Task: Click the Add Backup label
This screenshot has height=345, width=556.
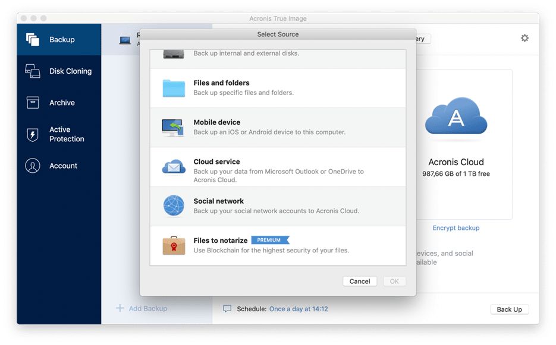Action: 148,309
